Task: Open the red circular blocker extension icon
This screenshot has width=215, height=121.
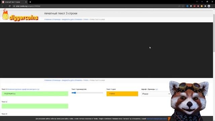Action: coord(198,6)
